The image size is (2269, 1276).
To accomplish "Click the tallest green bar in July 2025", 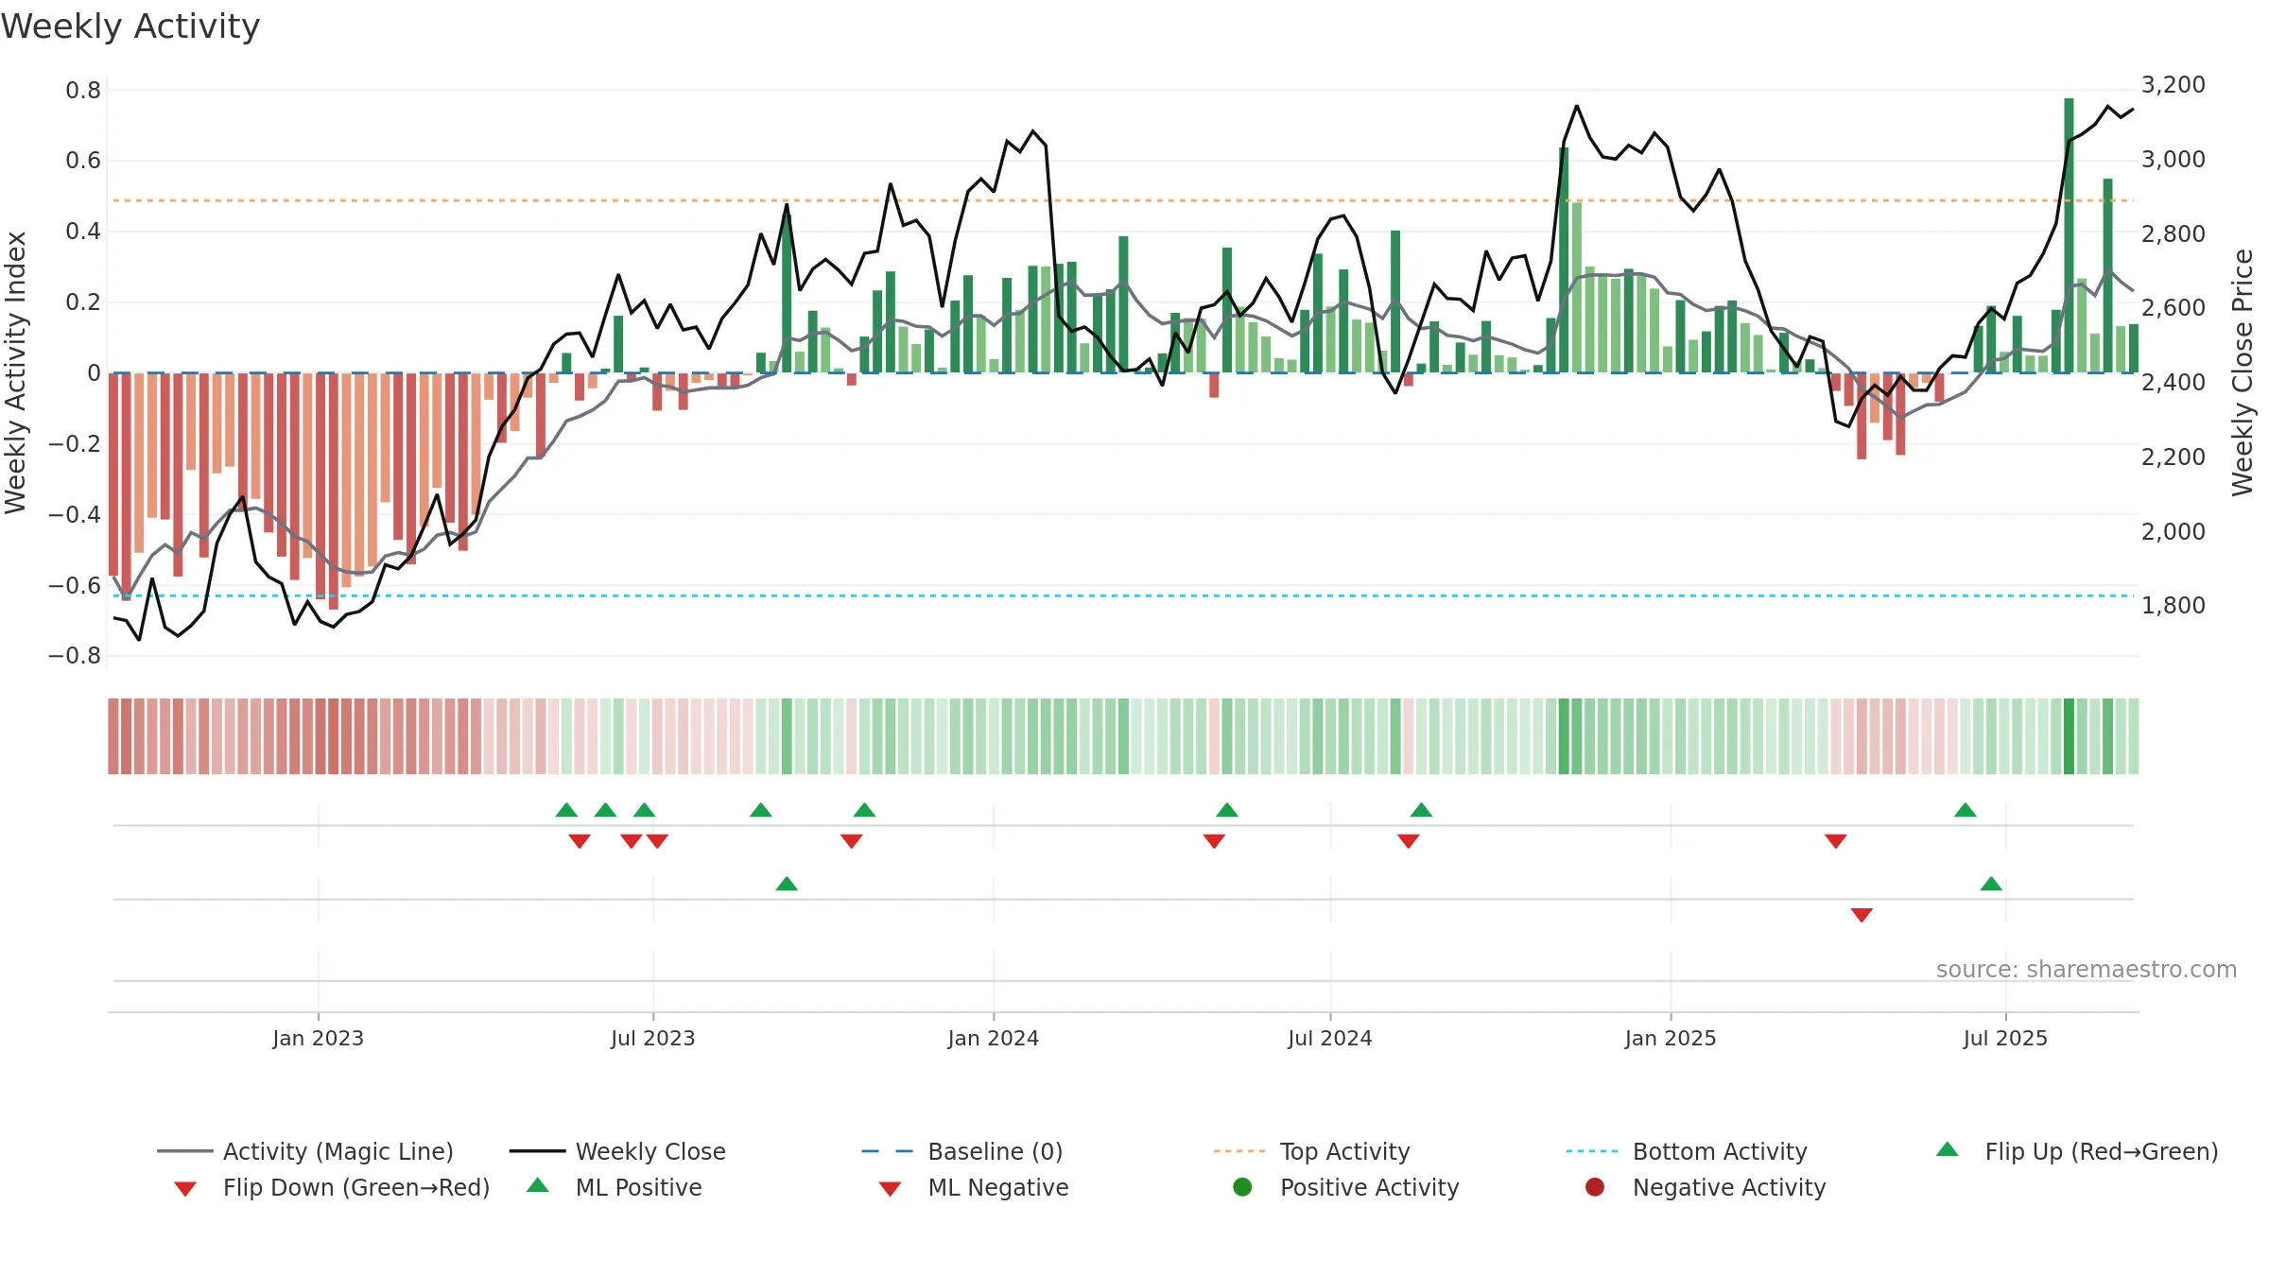I will pyautogui.click(x=2069, y=235).
